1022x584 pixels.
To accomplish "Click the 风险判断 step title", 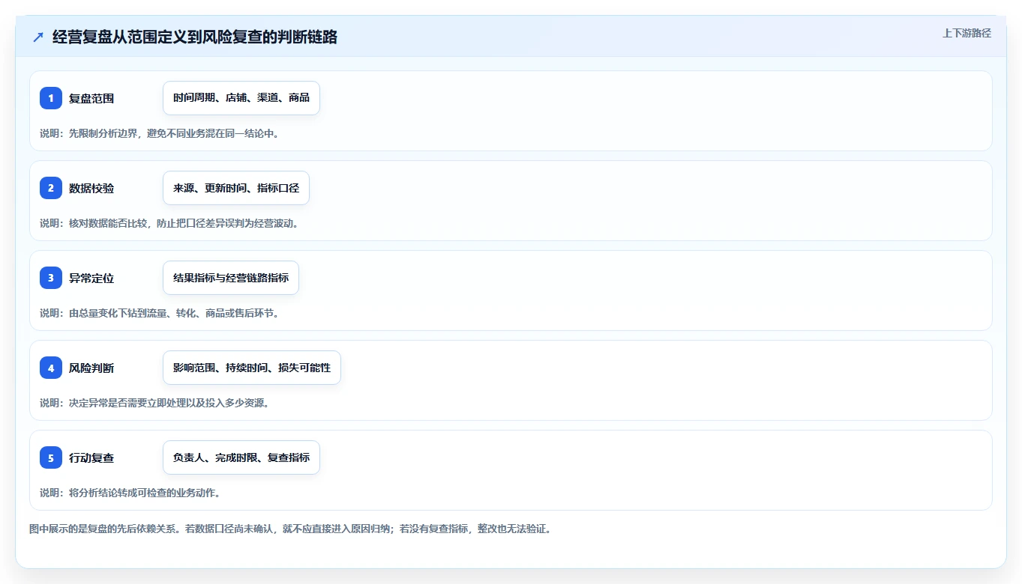I will point(91,368).
